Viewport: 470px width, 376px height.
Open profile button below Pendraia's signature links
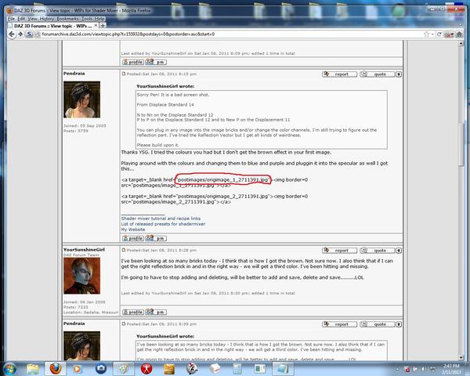point(133,238)
